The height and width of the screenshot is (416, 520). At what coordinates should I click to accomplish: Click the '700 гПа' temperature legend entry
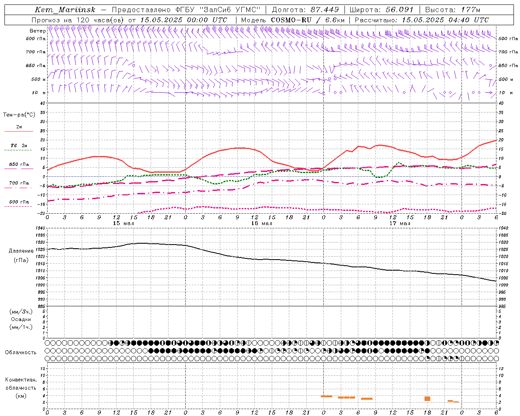[19, 183]
